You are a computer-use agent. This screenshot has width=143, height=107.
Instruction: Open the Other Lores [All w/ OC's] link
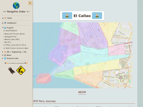16,45
